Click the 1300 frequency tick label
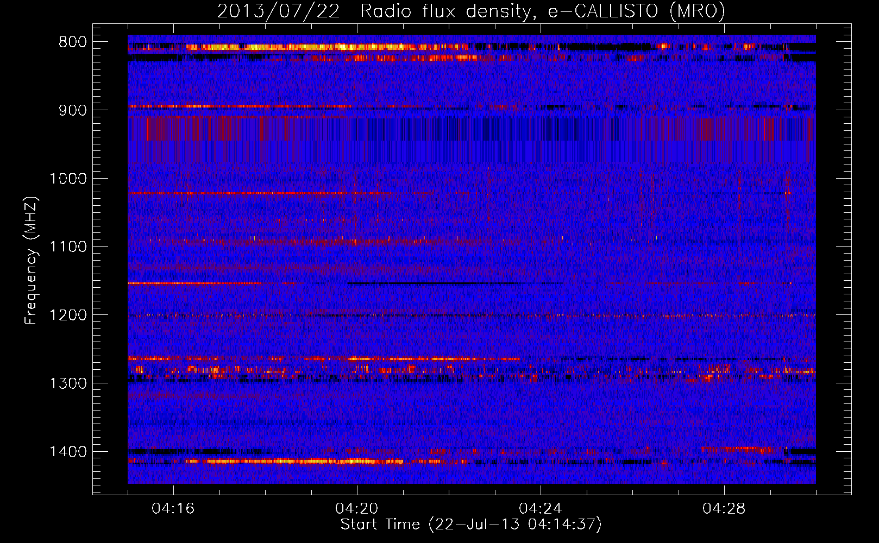 point(68,383)
